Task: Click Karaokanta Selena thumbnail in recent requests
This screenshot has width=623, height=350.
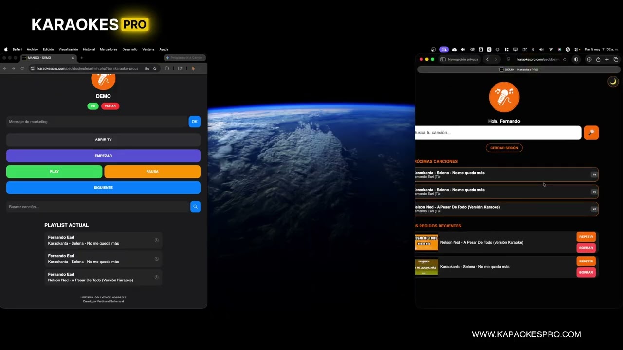Action: [x=426, y=267]
